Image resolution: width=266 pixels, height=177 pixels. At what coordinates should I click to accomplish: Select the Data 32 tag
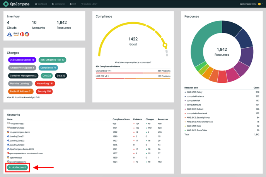tap(61, 76)
